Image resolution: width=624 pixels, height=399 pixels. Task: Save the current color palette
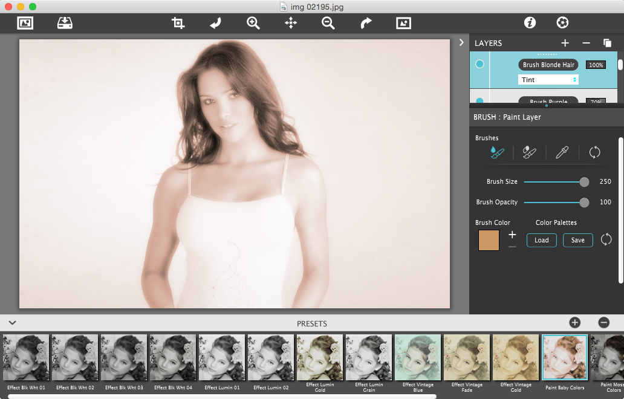click(x=577, y=240)
